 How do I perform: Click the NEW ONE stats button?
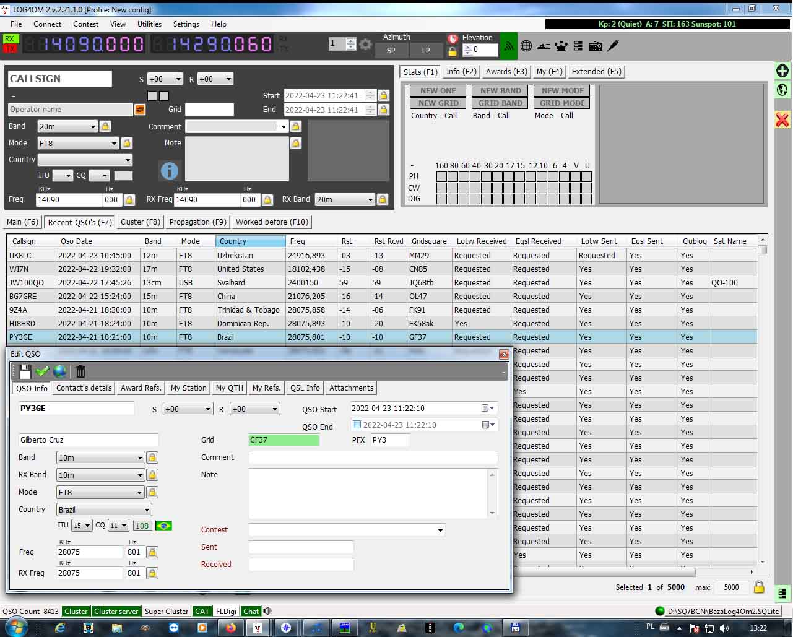(x=438, y=91)
